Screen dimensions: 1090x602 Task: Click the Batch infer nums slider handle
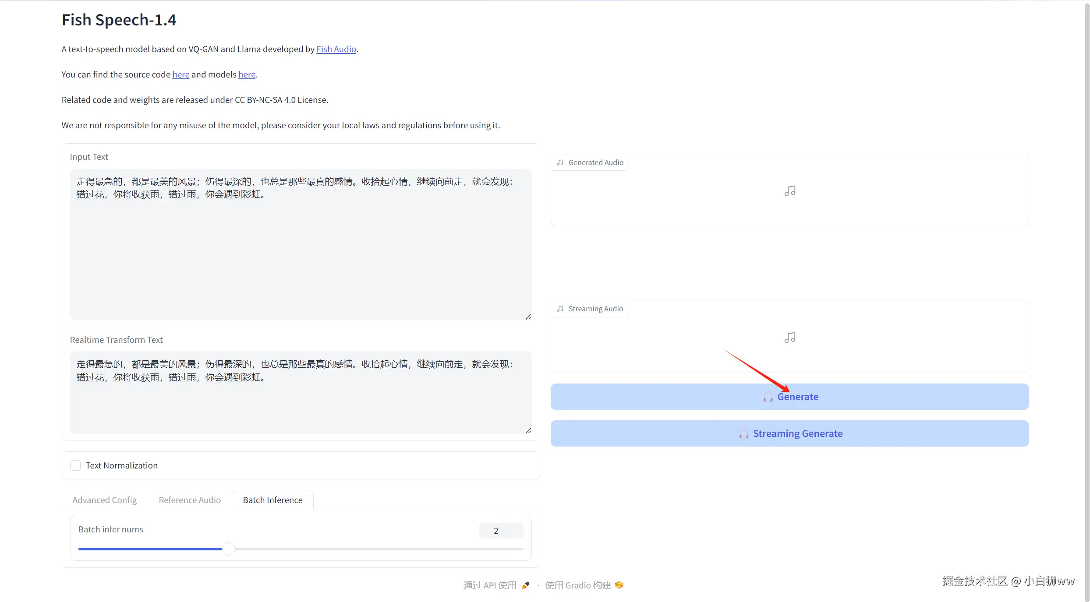pos(228,549)
